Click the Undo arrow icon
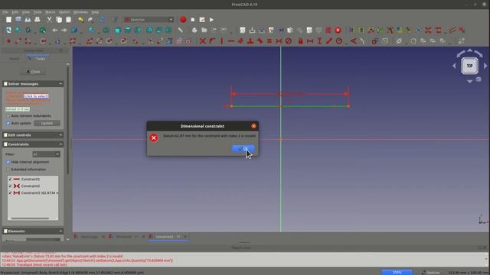This screenshot has height=275, width=490. (80, 20)
